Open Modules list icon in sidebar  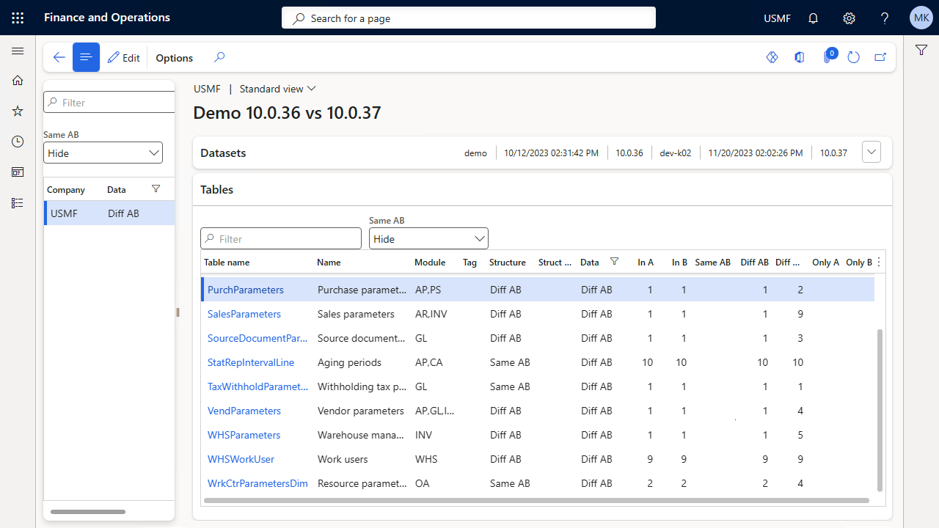(x=18, y=203)
